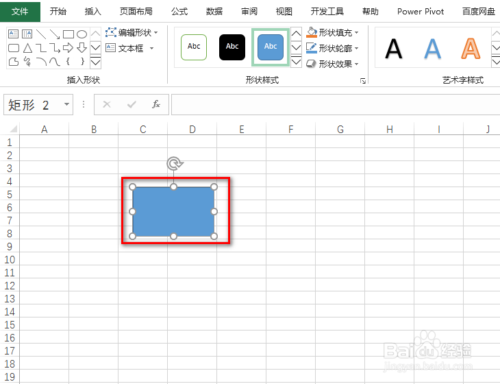Select the vertical text box shape
This screenshot has width=500, height=384.
tap(27, 34)
